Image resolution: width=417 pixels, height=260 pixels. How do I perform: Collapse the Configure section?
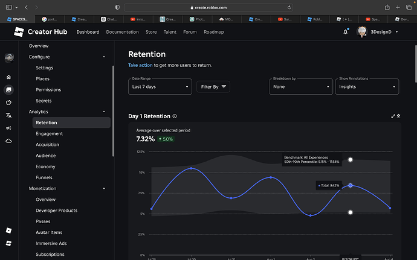[104, 57]
